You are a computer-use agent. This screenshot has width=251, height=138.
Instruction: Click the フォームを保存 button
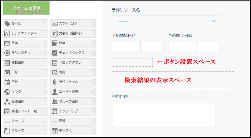click(26, 8)
